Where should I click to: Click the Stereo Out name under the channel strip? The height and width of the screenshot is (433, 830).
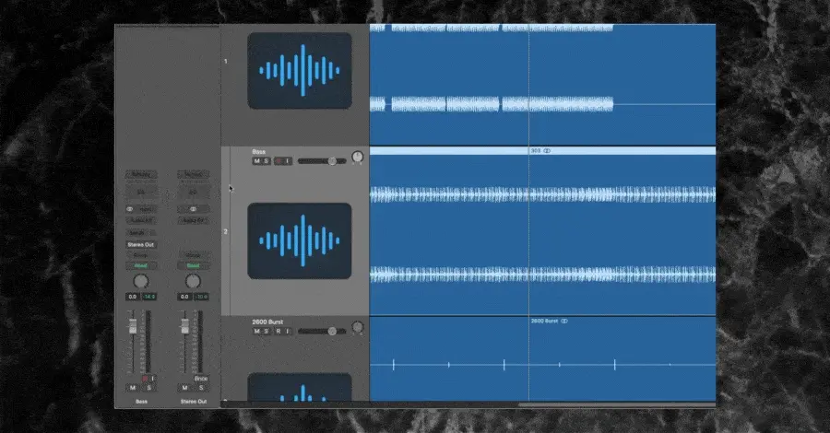194,402
